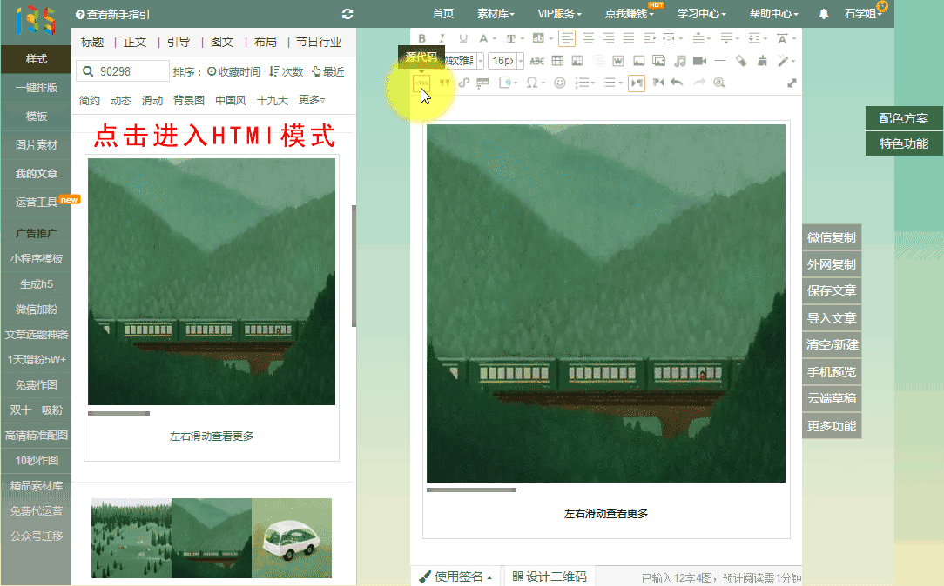Expand the 更多 style filter dropdown
The image size is (944, 586).
tap(312, 100)
